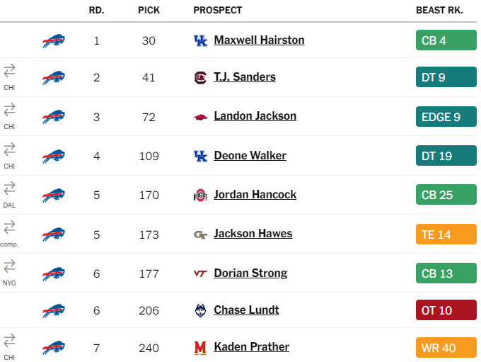Open Chase Lundt prospect link
Viewport: 481px width, 362px height.
click(246, 310)
